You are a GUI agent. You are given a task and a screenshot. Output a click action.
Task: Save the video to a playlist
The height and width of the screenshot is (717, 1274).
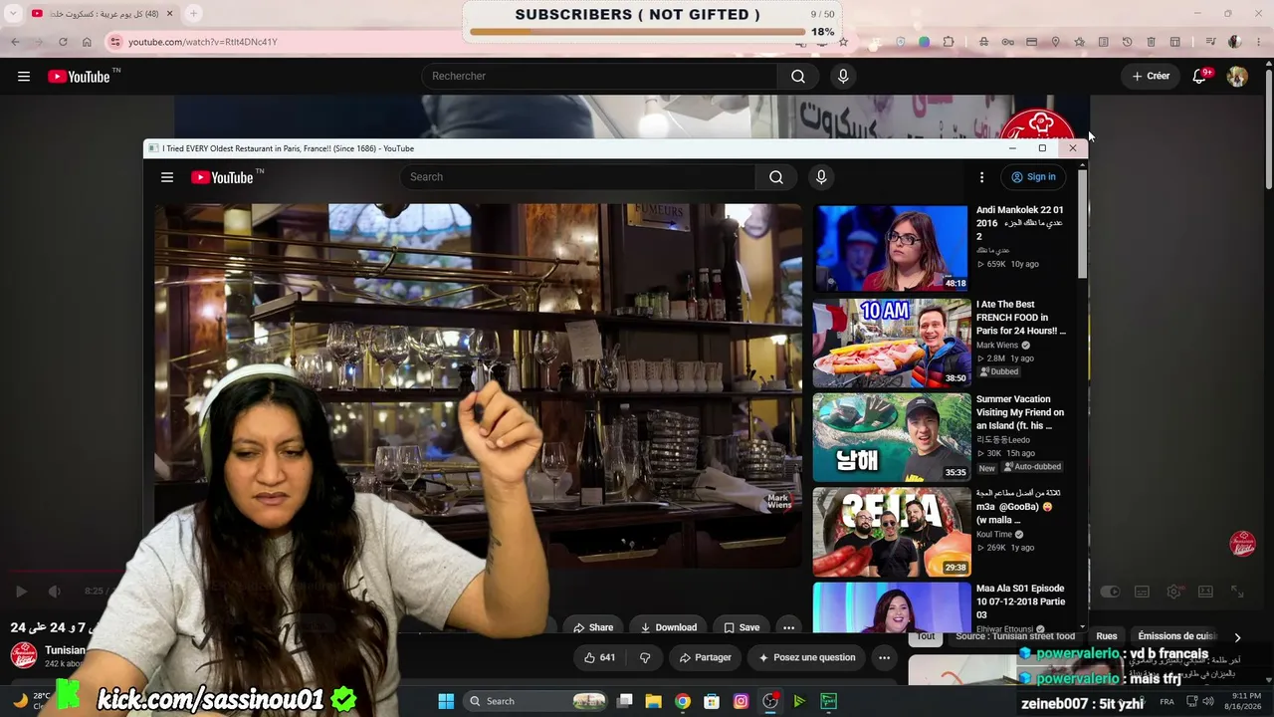tap(742, 627)
